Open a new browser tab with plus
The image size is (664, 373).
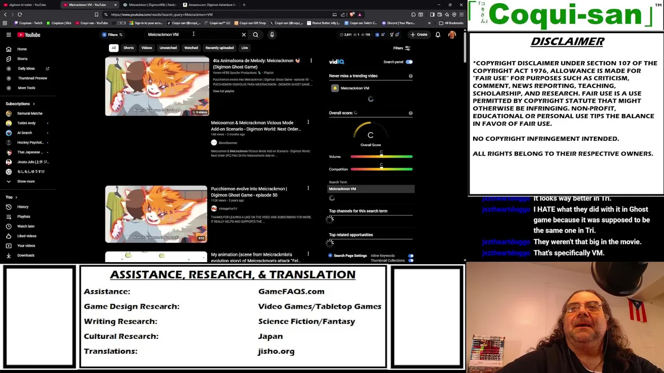click(x=244, y=5)
